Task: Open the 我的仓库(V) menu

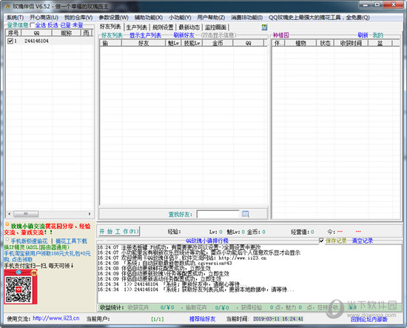Action: [78, 18]
